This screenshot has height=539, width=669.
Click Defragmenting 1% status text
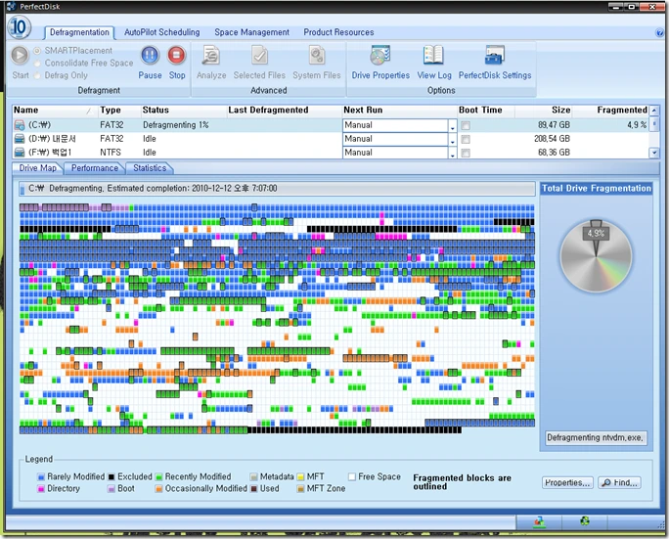175,125
